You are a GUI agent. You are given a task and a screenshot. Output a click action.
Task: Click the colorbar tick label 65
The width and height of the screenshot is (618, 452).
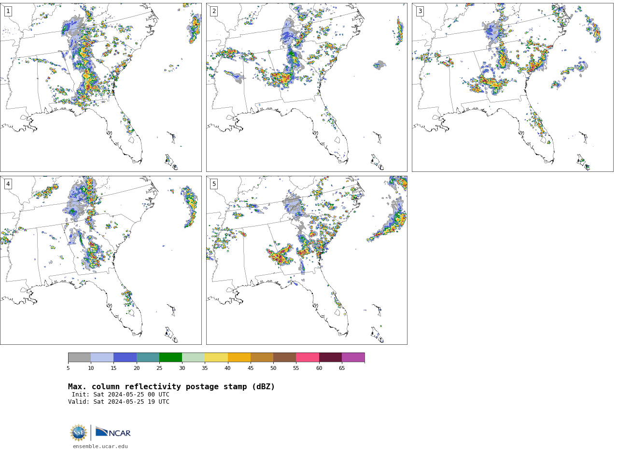pos(342,368)
